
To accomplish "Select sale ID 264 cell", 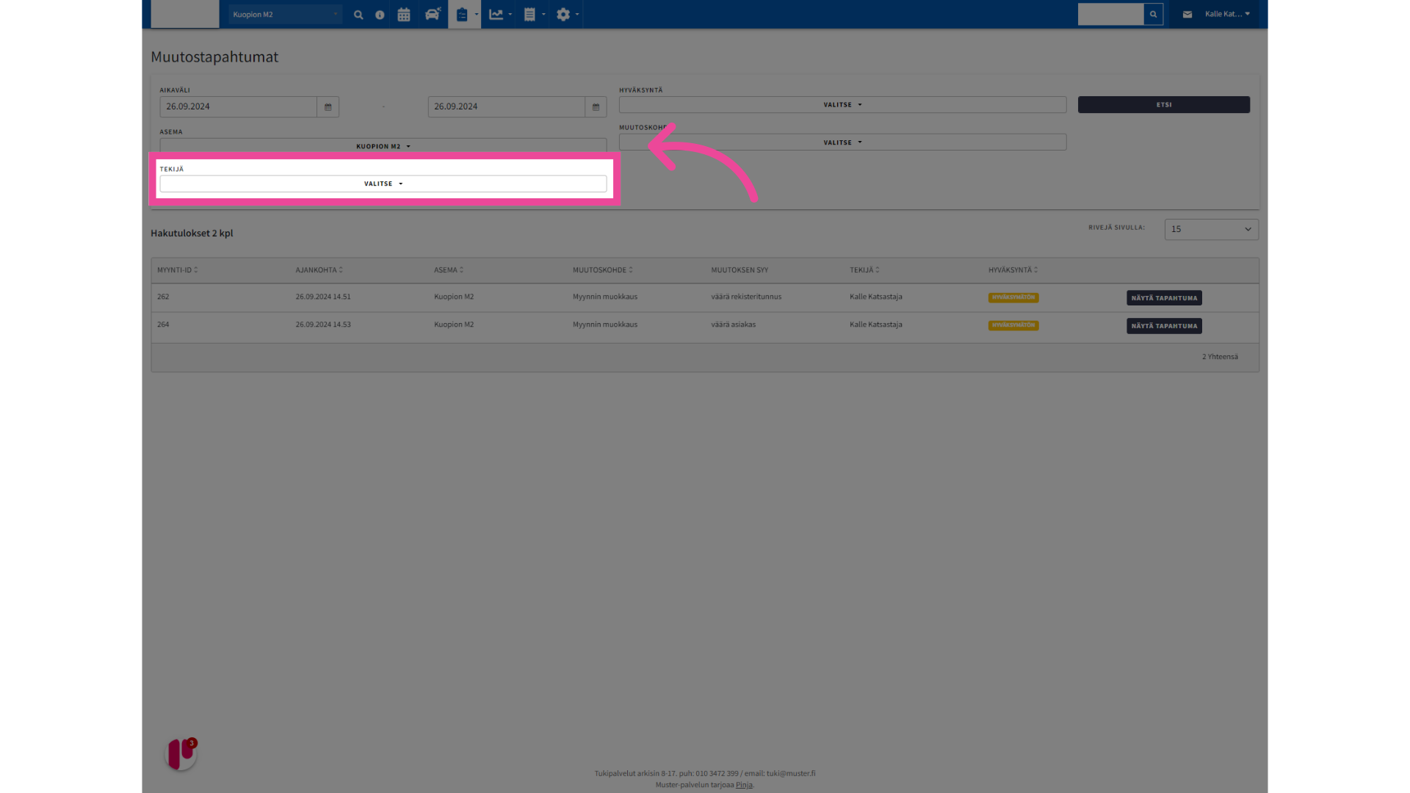I will [163, 325].
